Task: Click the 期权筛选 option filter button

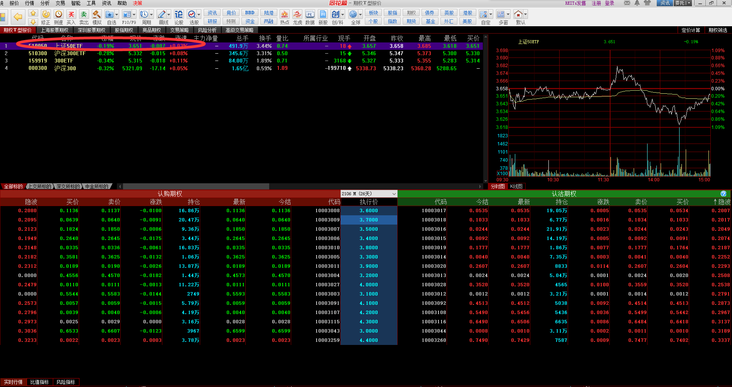Action: (718, 30)
